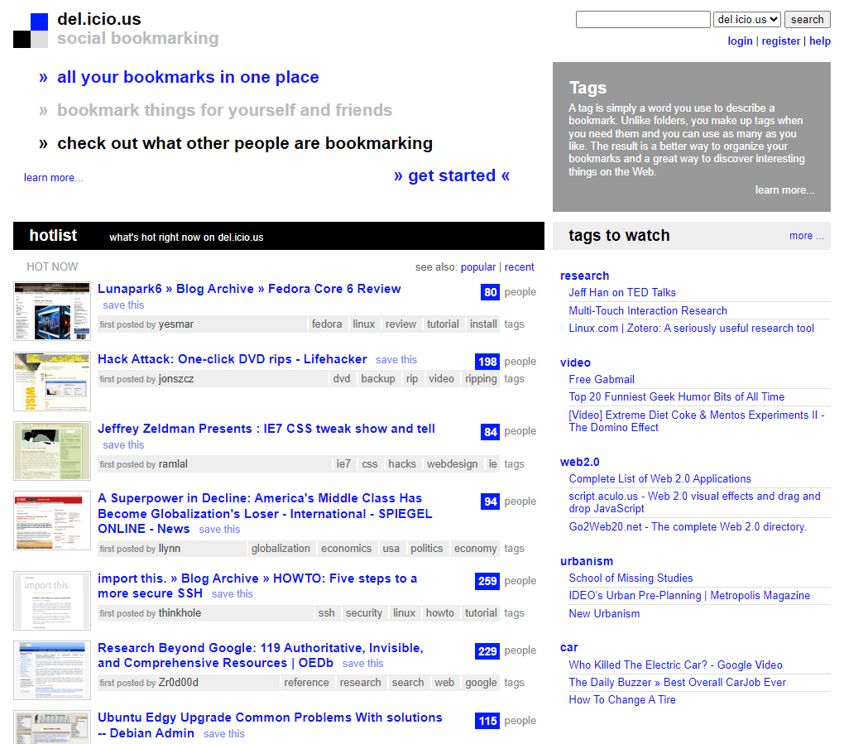This screenshot has height=744, width=844.
Task: Open Hack Attack One-click DVD rips title
Action: (x=232, y=359)
